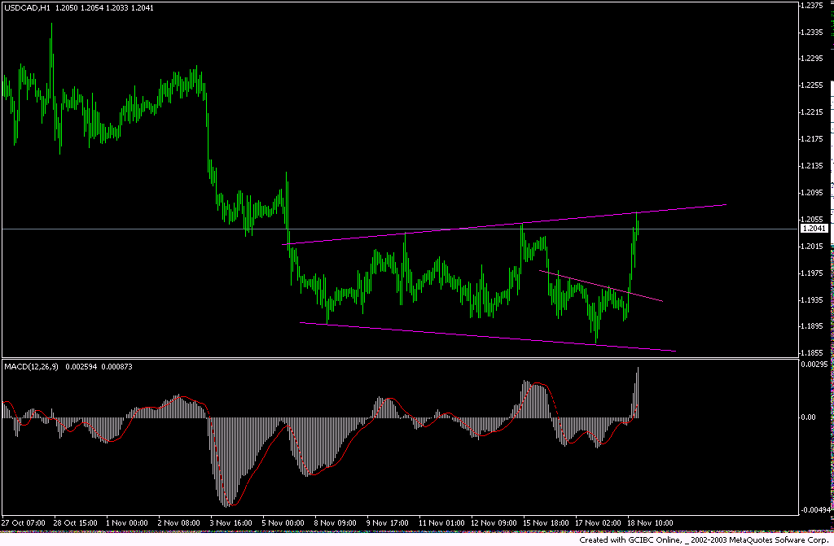This screenshot has height=546, width=834.
Task: Click the 1.2135 price axis label
Action: pyautogui.click(x=811, y=166)
